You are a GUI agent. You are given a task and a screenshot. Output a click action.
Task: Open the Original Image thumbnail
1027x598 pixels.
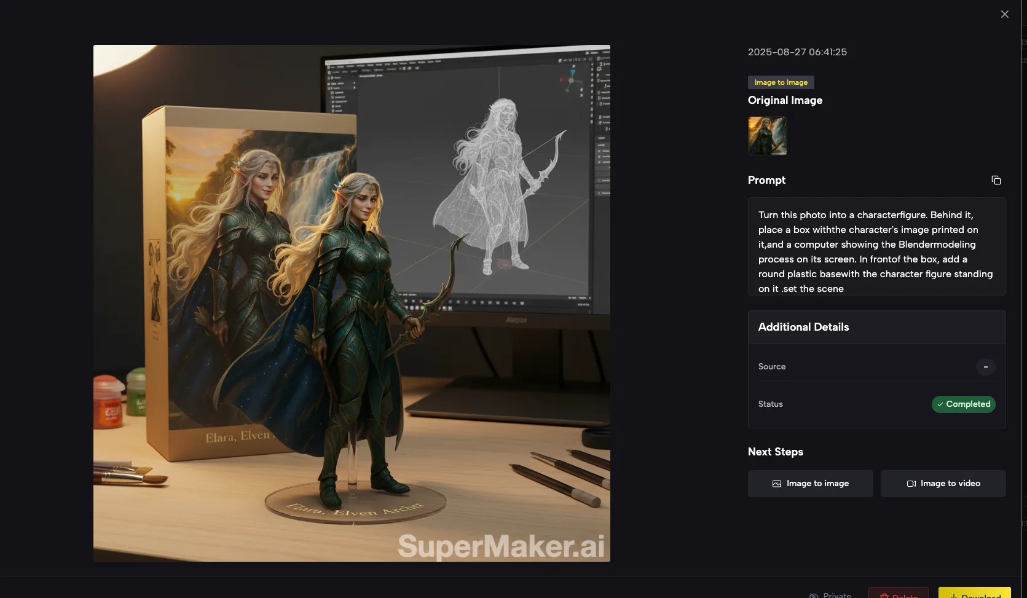click(x=767, y=136)
